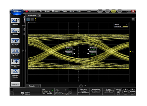
Task: Click the pin icon below the graph
Action: [85, 86]
